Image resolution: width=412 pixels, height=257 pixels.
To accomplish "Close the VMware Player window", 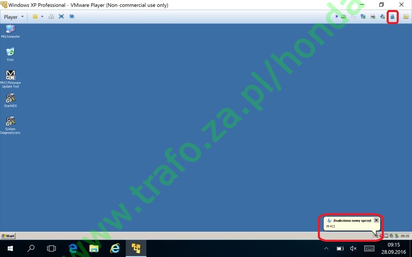I will [402, 5].
